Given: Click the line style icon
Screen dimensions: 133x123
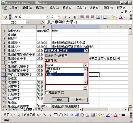Looking at the screenshot, I should [123, 115].
